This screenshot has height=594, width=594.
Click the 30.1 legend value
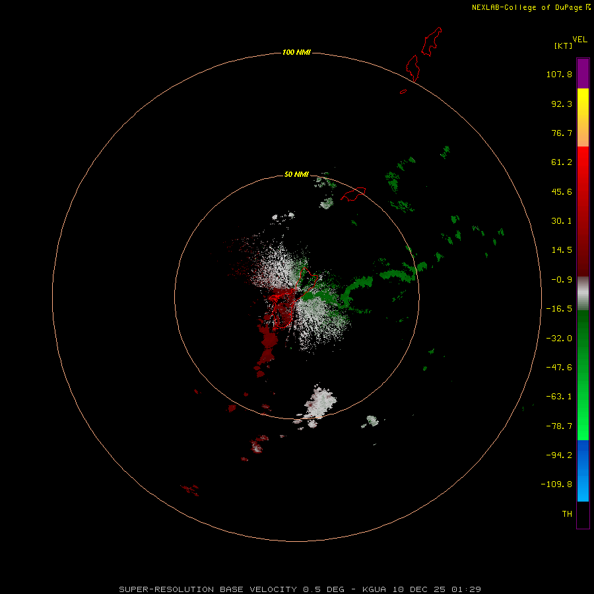562,221
